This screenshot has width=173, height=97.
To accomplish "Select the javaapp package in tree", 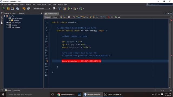I will (16, 20).
